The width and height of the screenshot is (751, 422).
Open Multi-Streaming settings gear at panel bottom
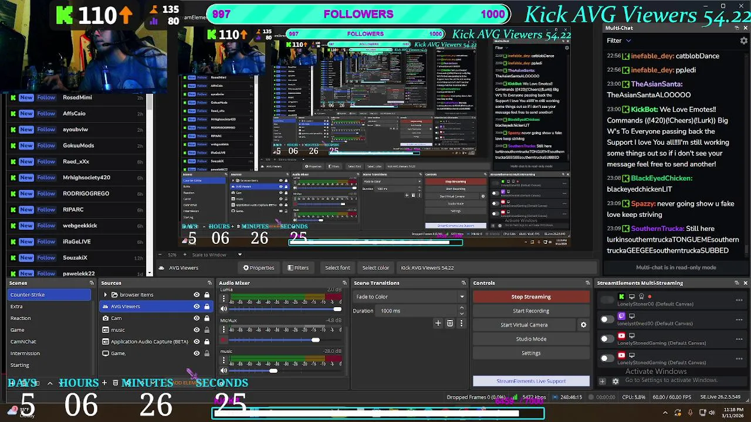[615, 381]
